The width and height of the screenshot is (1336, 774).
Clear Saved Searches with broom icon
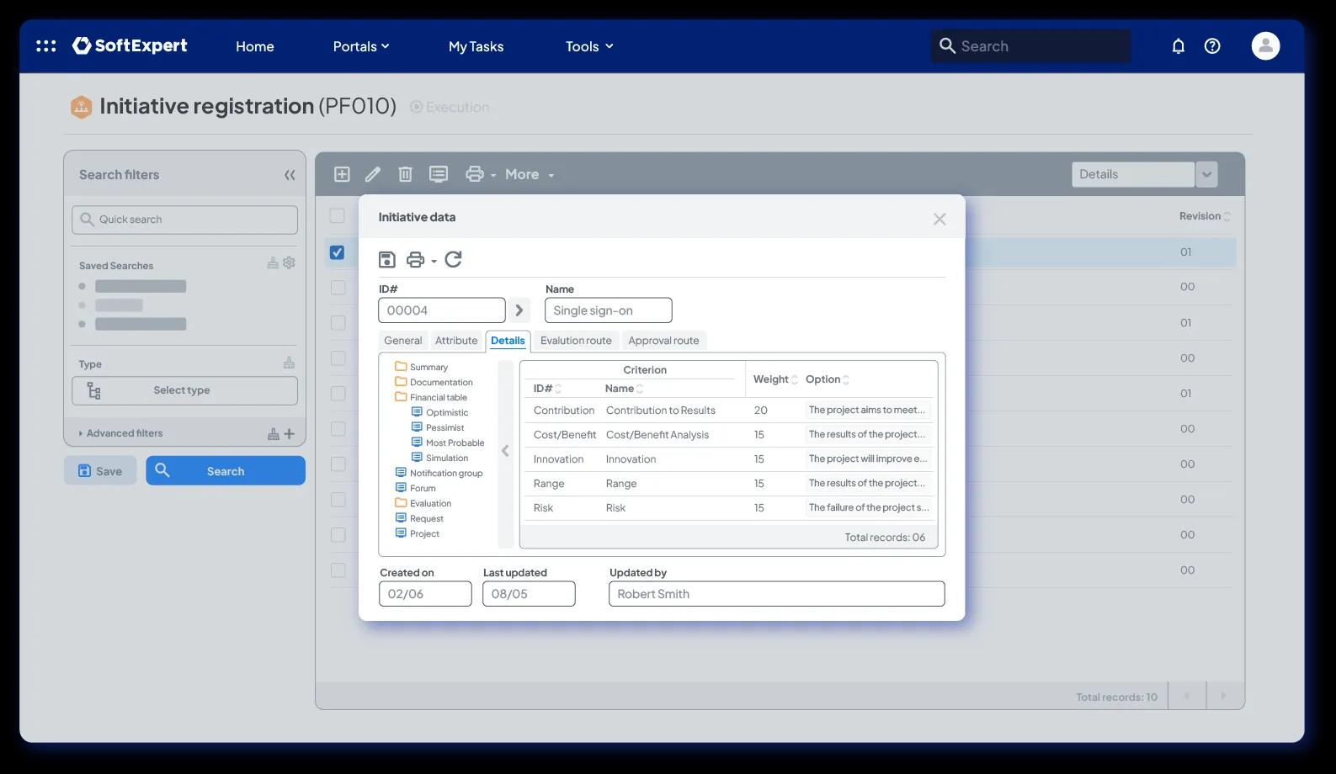pyautogui.click(x=273, y=263)
